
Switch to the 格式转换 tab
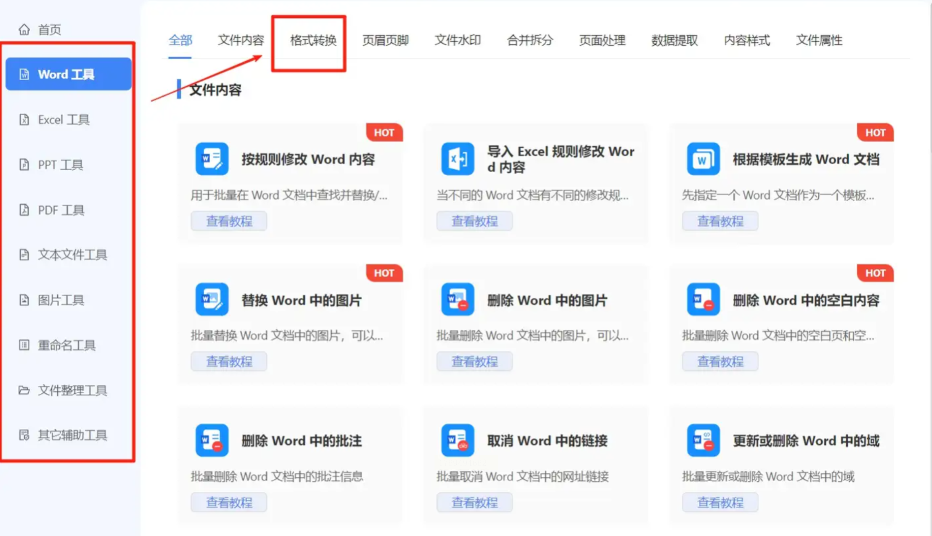pos(313,40)
